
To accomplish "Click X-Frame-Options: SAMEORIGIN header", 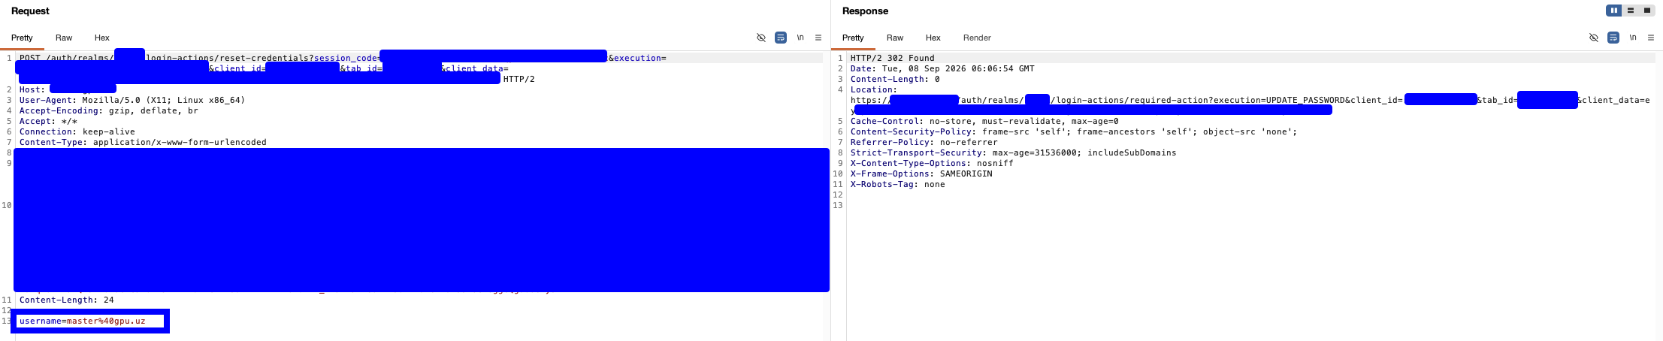I will pyautogui.click(x=921, y=174).
